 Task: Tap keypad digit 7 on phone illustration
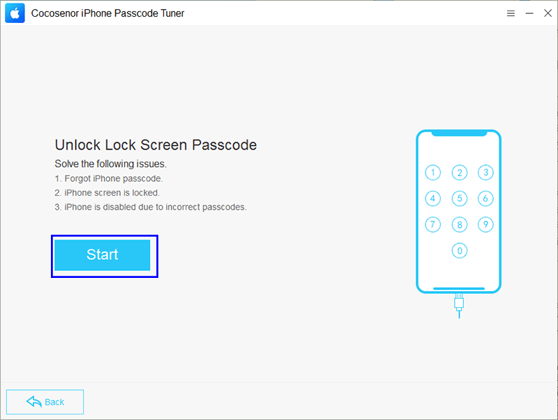click(432, 224)
